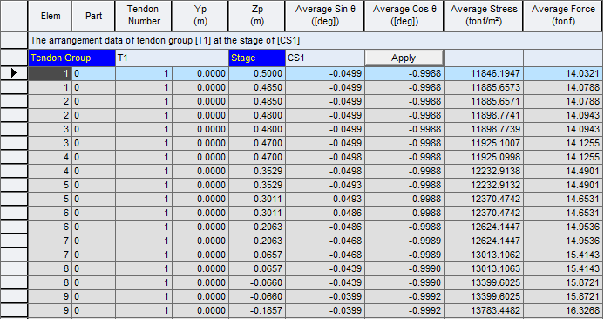Select the Stage CS1 input field
Image resolution: width=604 pixels, height=319 pixels.
point(325,58)
